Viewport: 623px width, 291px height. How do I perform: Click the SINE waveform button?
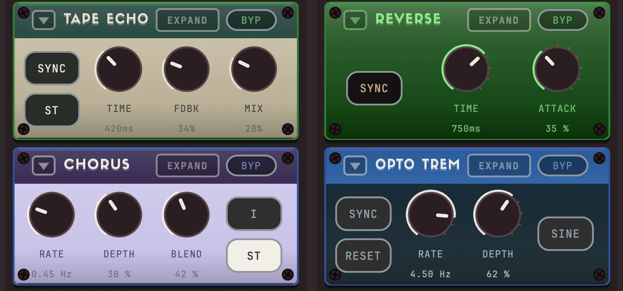(566, 234)
